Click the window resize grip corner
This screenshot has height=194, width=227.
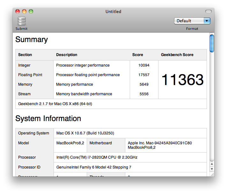point(212,175)
